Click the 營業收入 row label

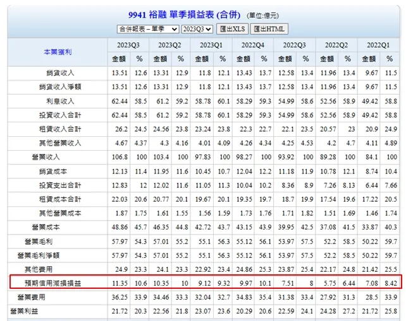point(46,157)
